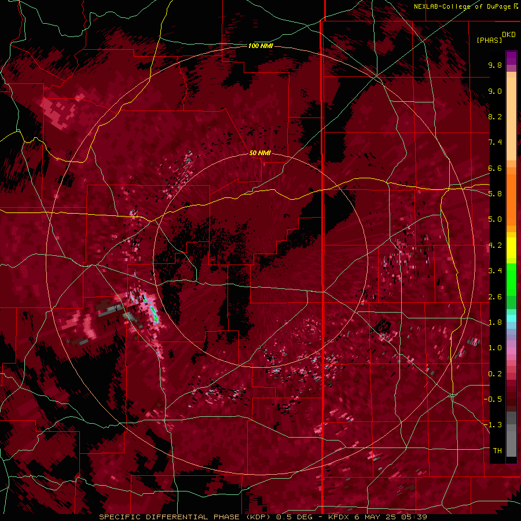Click the 7.4 scale value

pyautogui.click(x=495, y=142)
